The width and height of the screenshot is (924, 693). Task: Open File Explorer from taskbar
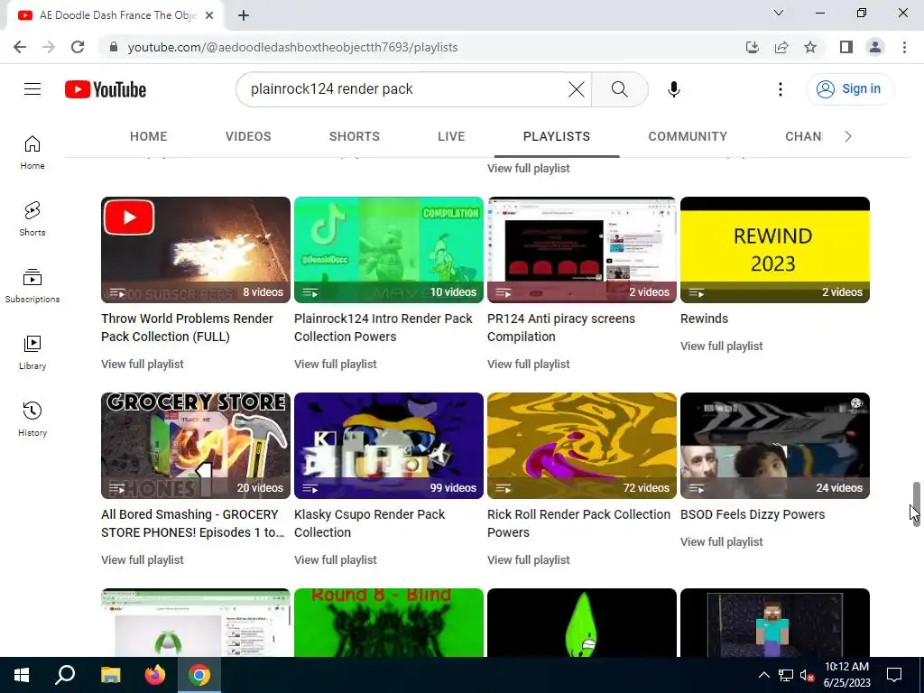110,675
